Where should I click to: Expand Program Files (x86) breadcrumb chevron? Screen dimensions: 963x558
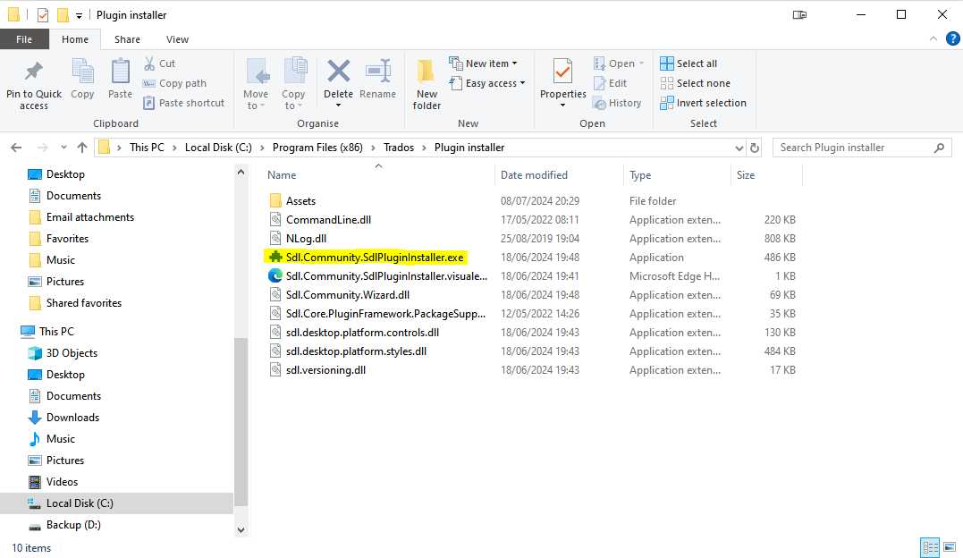373,148
